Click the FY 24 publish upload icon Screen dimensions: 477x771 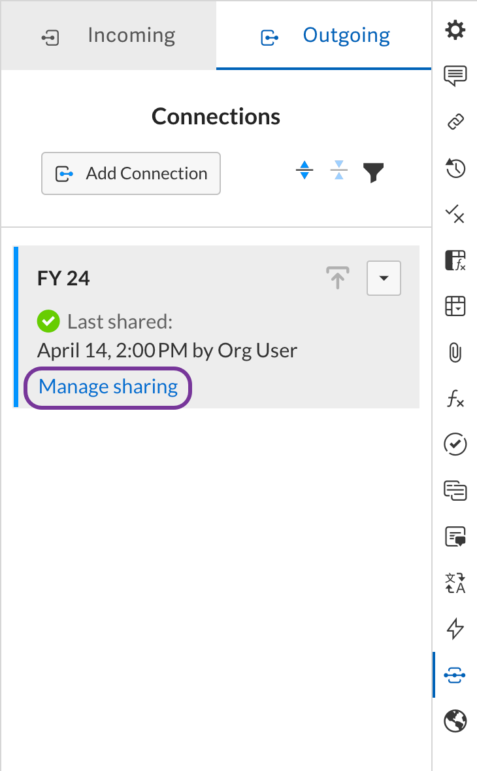pos(337,279)
